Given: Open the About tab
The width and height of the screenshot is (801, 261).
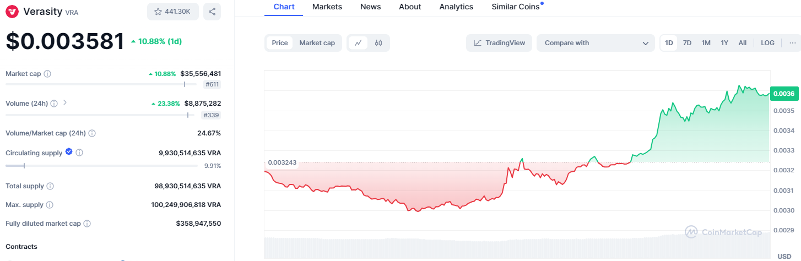Looking at the screenshot, I should pyautogui.click(x=410, y=7).
